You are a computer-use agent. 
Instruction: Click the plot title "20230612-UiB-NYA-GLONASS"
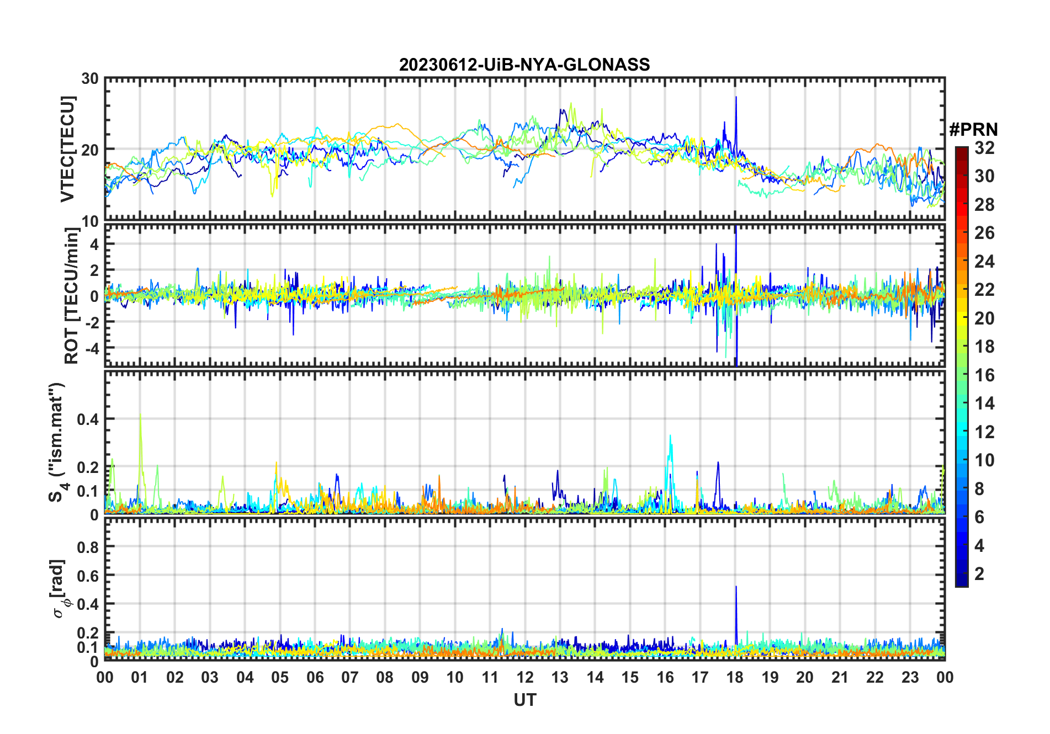pyautogui.click(x=524, y=65)
